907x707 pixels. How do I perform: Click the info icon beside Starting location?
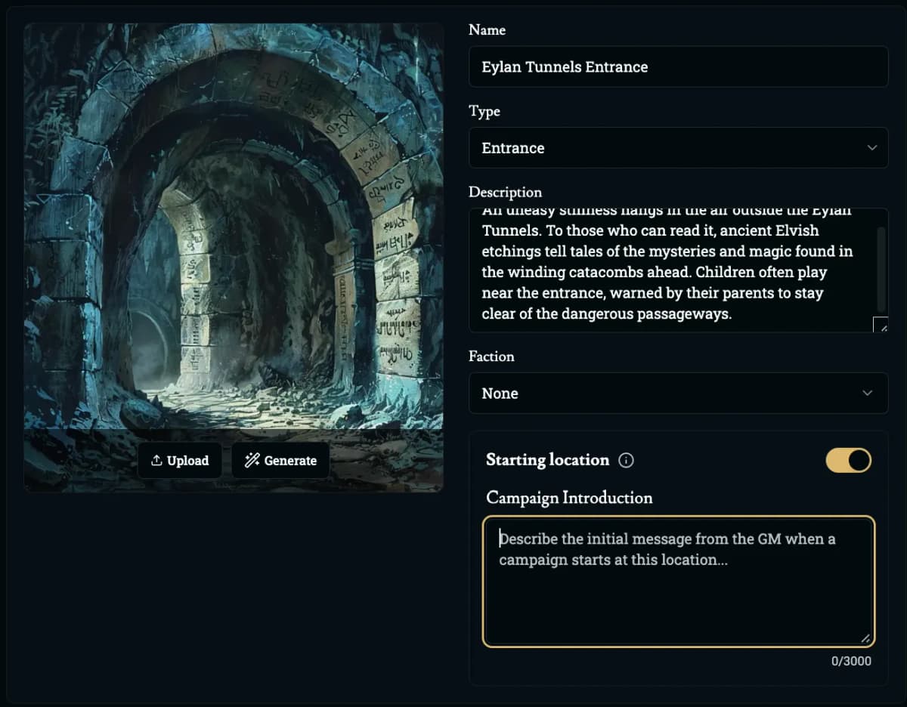tap(626, 460)
